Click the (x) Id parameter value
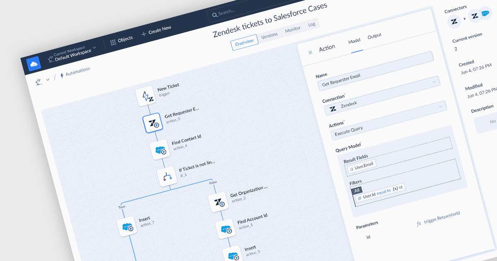 (398, 188)
